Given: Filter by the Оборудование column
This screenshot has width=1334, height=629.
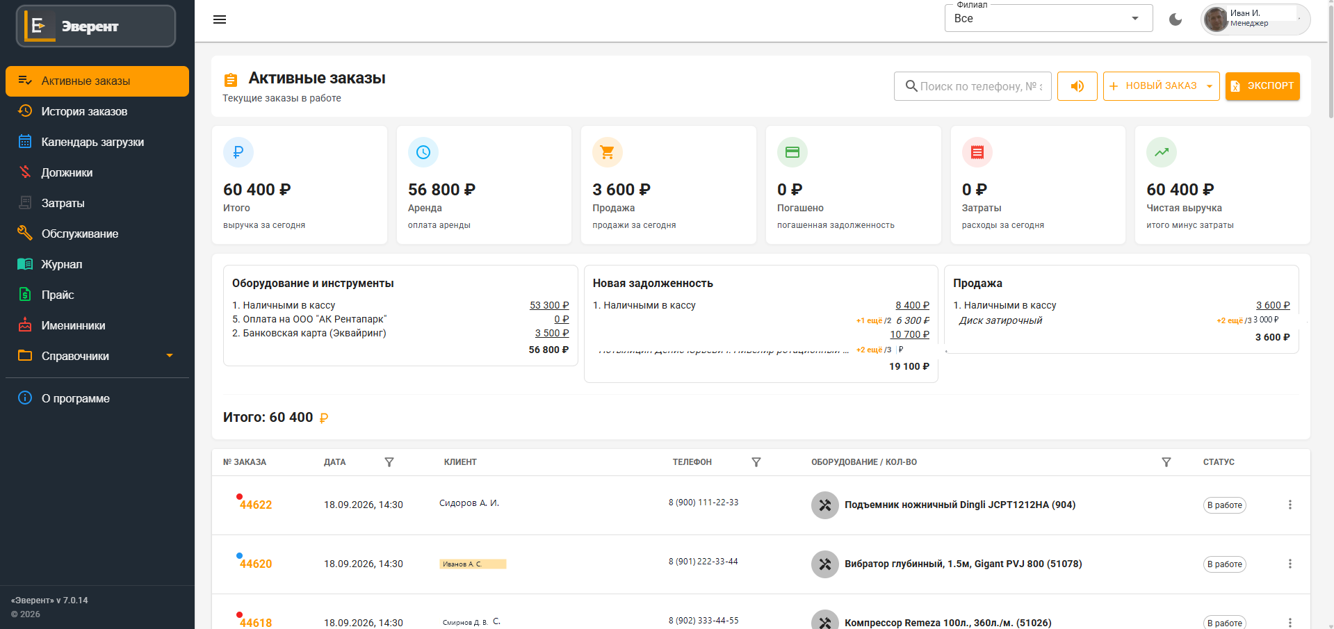Looking at the screenshot, I should (1166, 462).
